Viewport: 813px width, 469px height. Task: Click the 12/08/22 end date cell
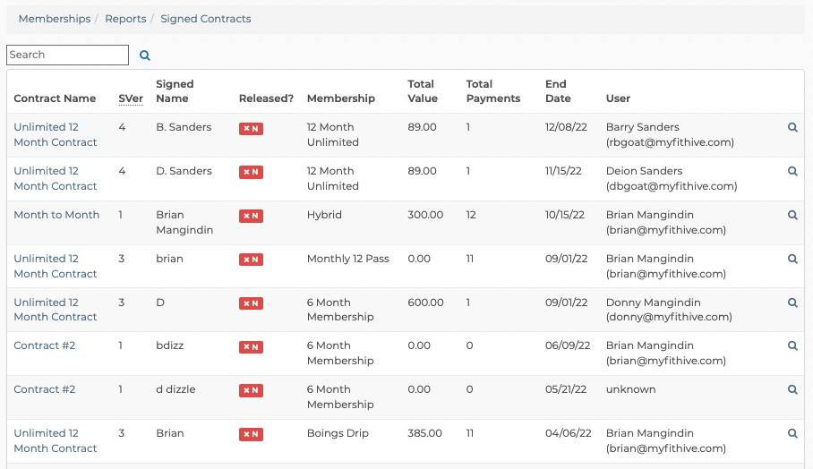pyautogui.click(x=566, y=127)
